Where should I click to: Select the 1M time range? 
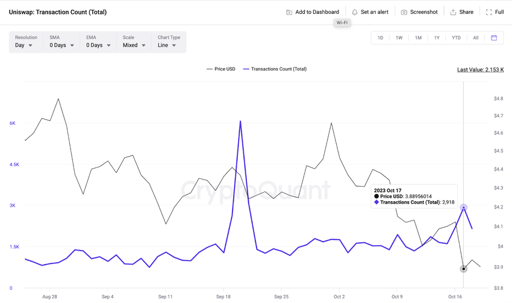pos(418,38)
